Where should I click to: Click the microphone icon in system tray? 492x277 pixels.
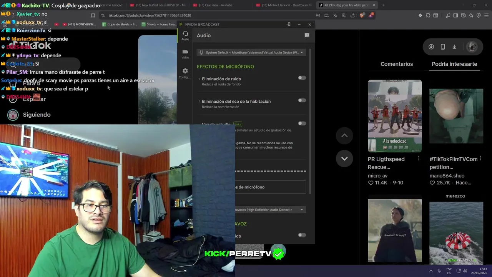point(439,271)
